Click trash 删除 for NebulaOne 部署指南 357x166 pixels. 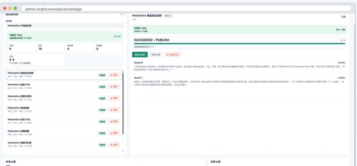click(x=114, y=133)
